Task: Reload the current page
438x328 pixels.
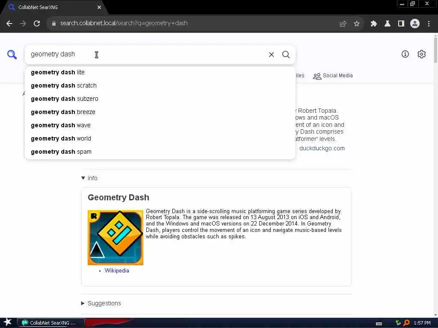Action: (37, 23)
